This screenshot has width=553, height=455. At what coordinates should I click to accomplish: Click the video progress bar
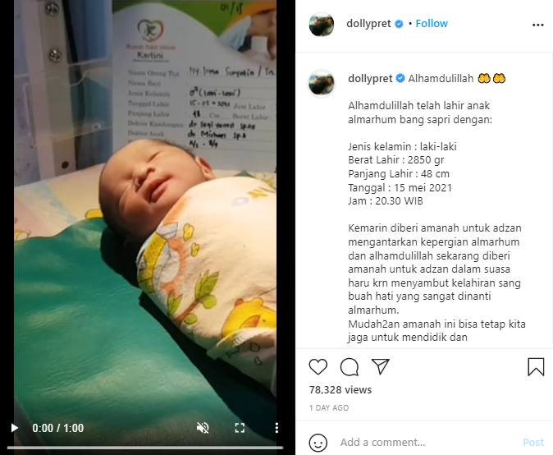[145, 448]
